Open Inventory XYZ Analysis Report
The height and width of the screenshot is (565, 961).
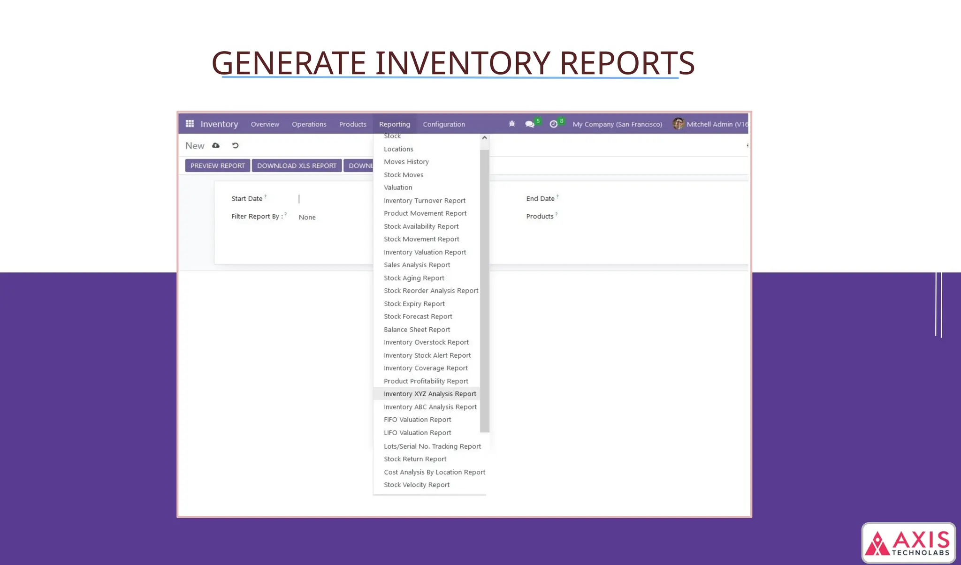[x=427, y=394]
